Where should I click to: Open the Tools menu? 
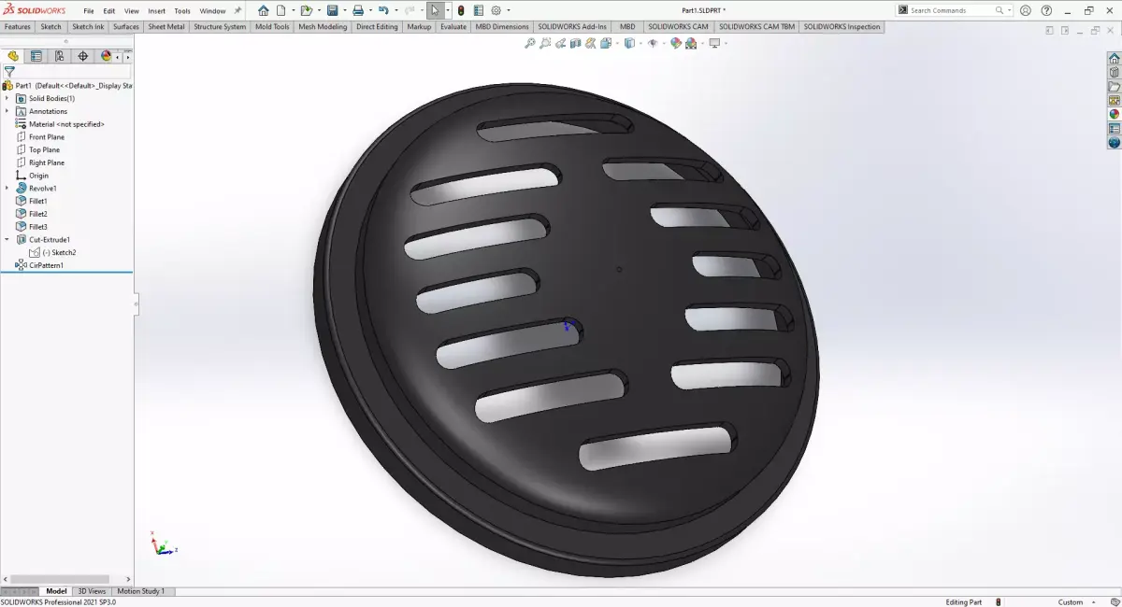182,11
